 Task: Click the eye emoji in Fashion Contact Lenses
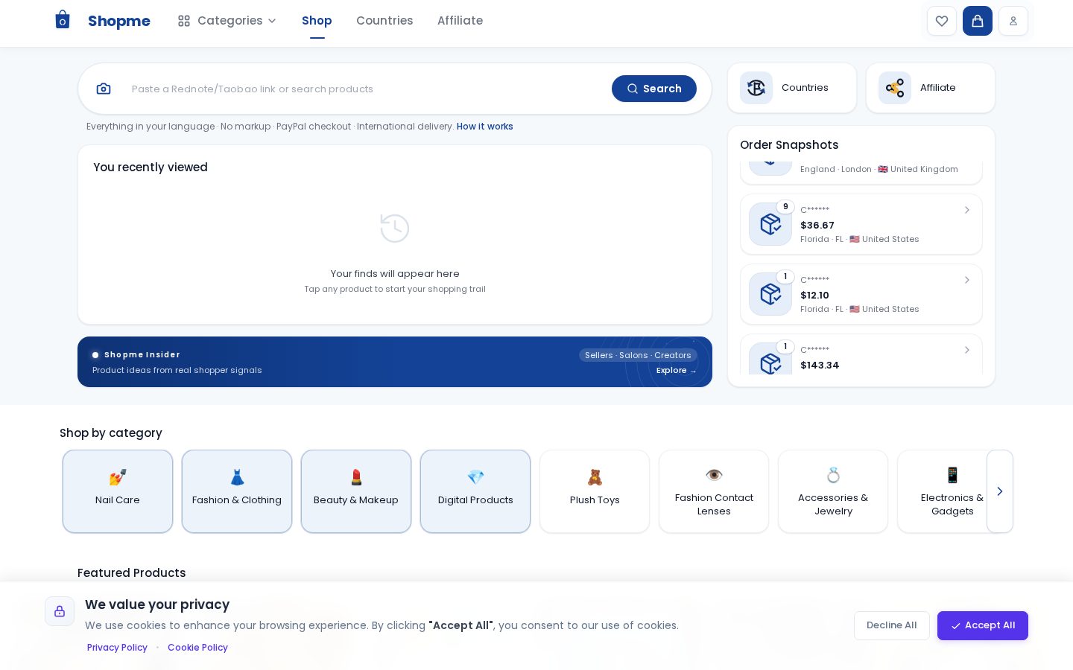pyautogui.click(x=714, y=475)
